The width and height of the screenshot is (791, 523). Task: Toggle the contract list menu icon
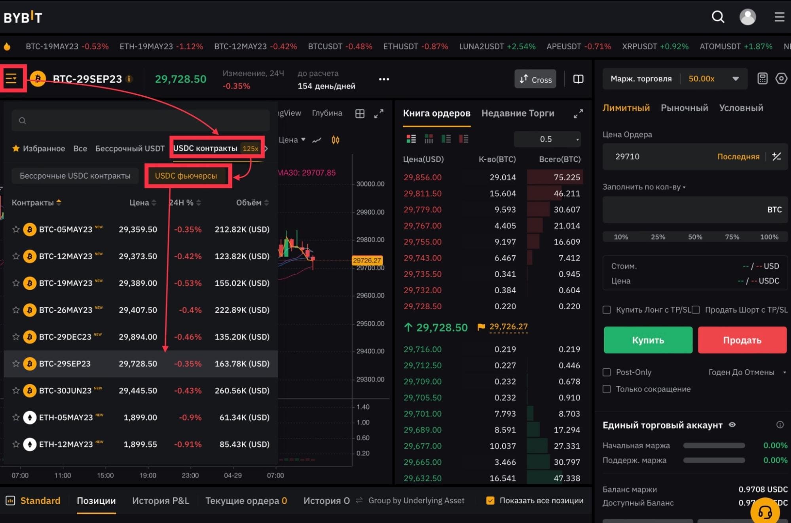pyautogui.click(x=11, y=78)
